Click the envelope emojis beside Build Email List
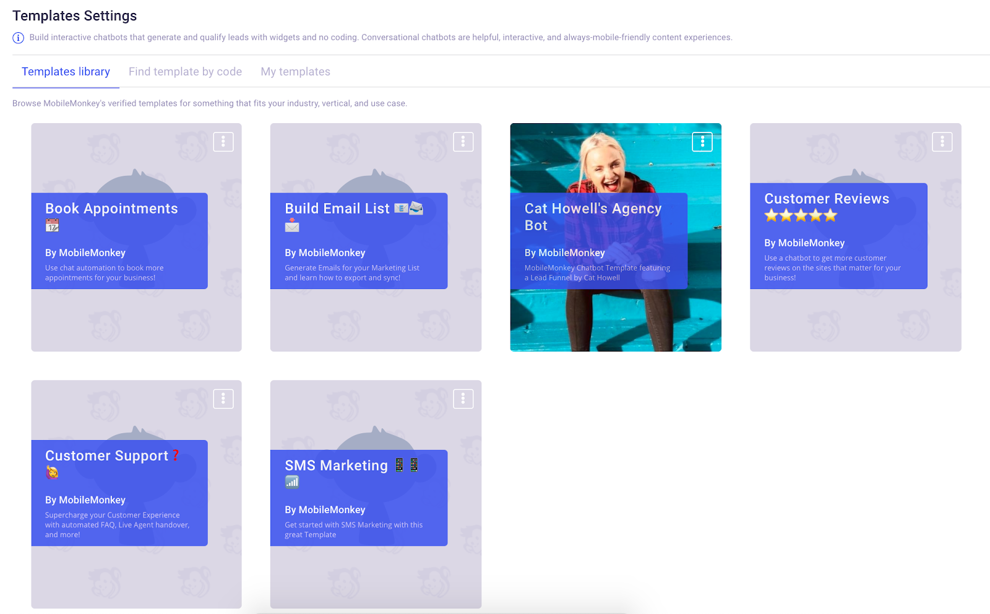 pos(408,209)
